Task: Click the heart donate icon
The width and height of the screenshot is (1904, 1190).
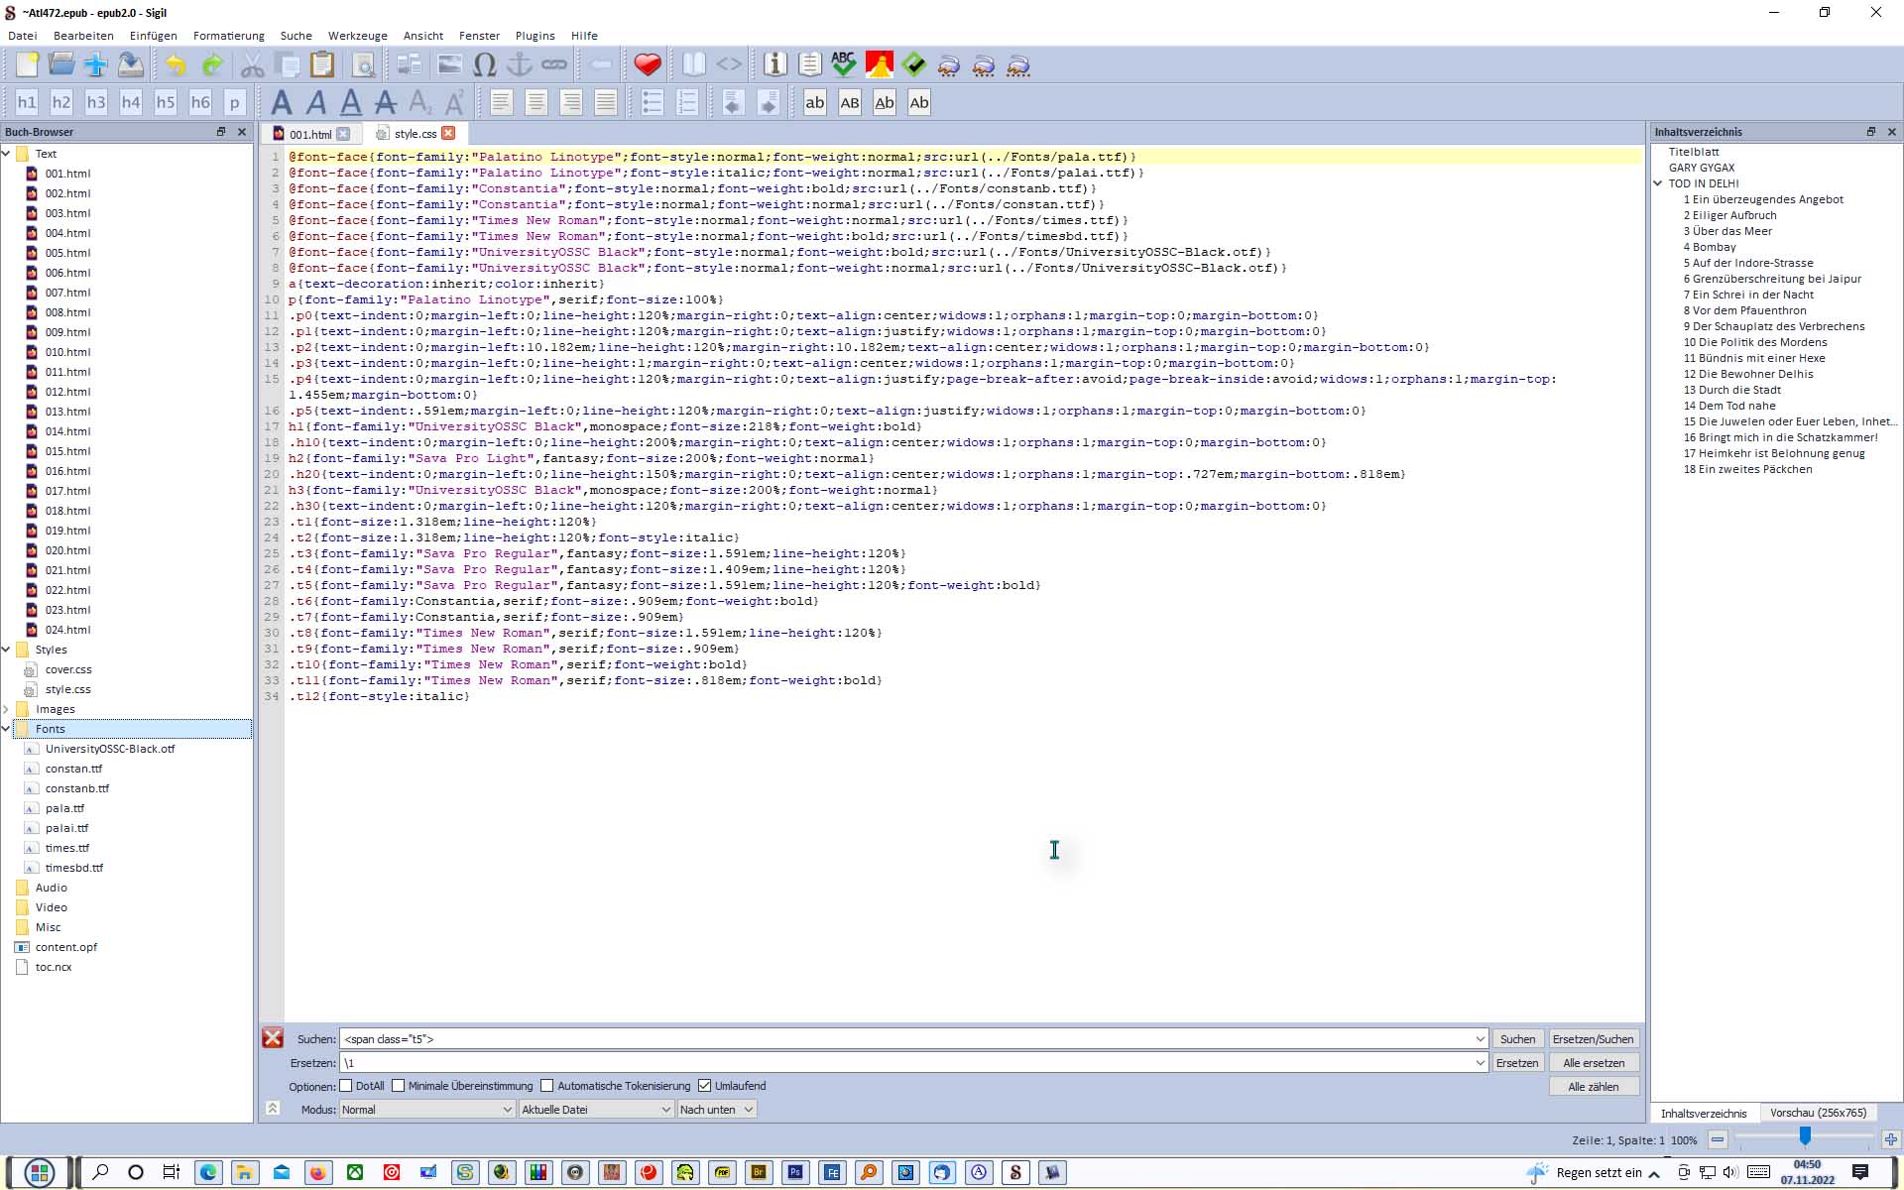Action: [648, 65]
